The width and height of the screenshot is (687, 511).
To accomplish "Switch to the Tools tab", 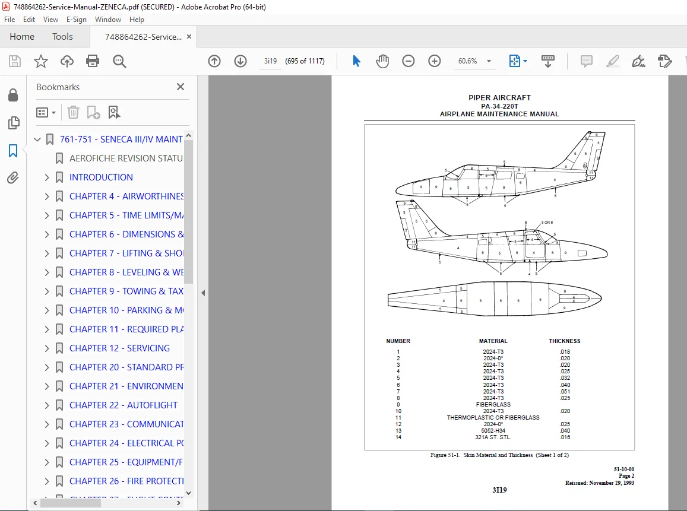I will [62, 37].
